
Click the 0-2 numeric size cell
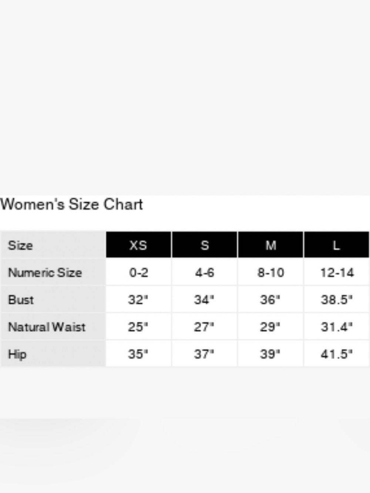[x=138, y=272]
